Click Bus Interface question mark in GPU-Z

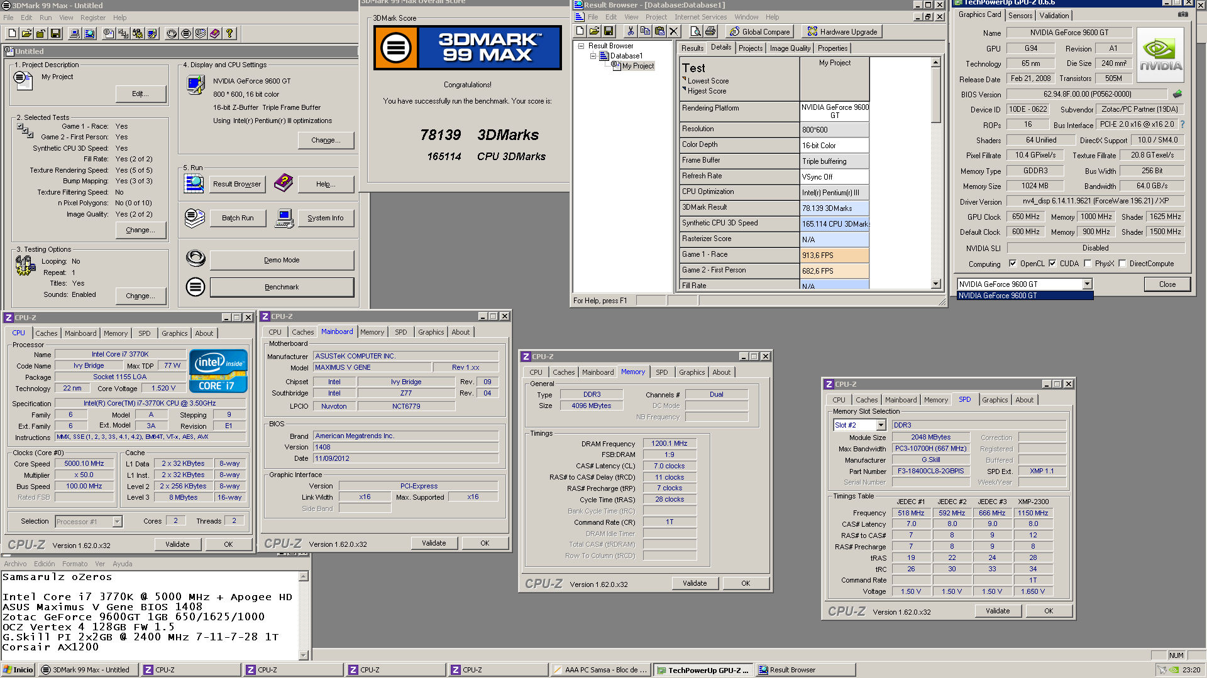1182,124
